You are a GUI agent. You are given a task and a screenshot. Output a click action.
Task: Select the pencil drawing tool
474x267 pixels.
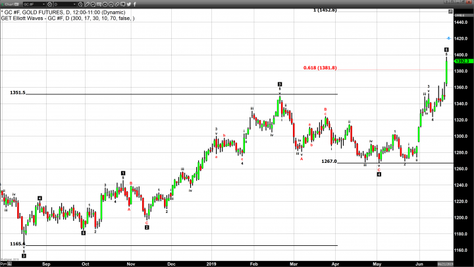(87, 4)
